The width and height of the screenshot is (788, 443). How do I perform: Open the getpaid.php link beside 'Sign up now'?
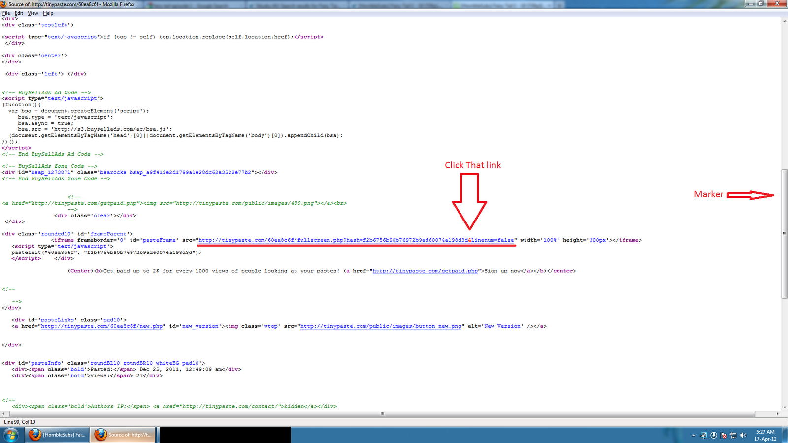click(425, 271)
